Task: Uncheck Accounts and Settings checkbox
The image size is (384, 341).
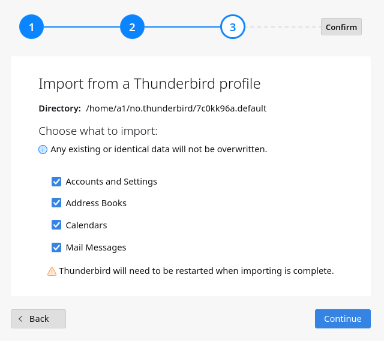Action: click(x=56, y=182)
